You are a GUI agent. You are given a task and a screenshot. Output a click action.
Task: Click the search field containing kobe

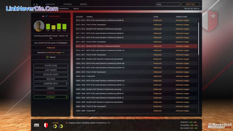pos(168,4)
